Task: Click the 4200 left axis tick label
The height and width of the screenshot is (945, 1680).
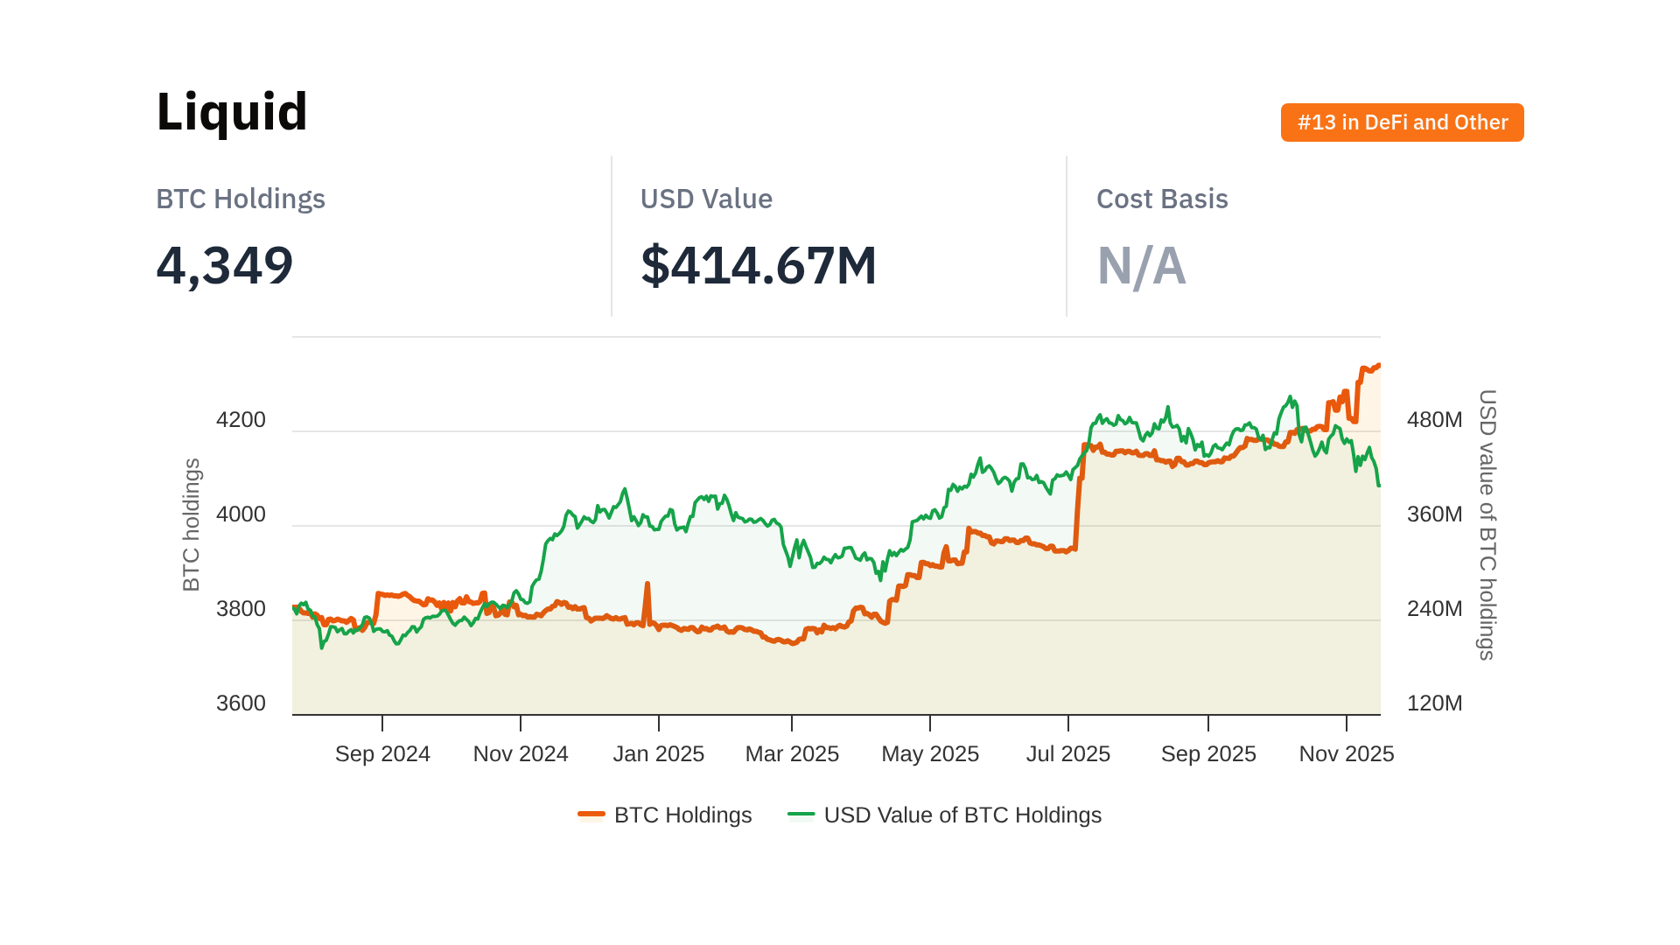Action: point(241,420)
